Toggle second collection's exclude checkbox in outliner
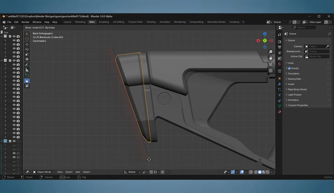The height and width of the screenshot is (193, 334). (10, 61)
